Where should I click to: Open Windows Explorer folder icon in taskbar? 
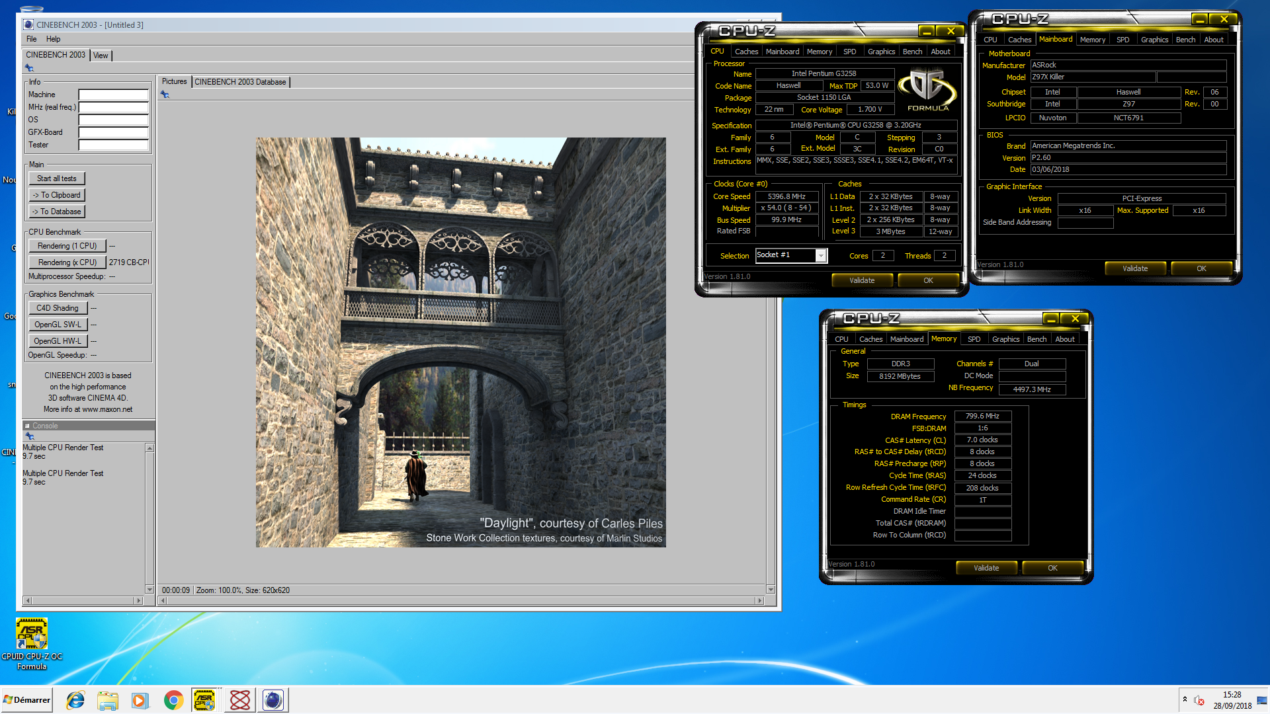[x=107, y=700]
